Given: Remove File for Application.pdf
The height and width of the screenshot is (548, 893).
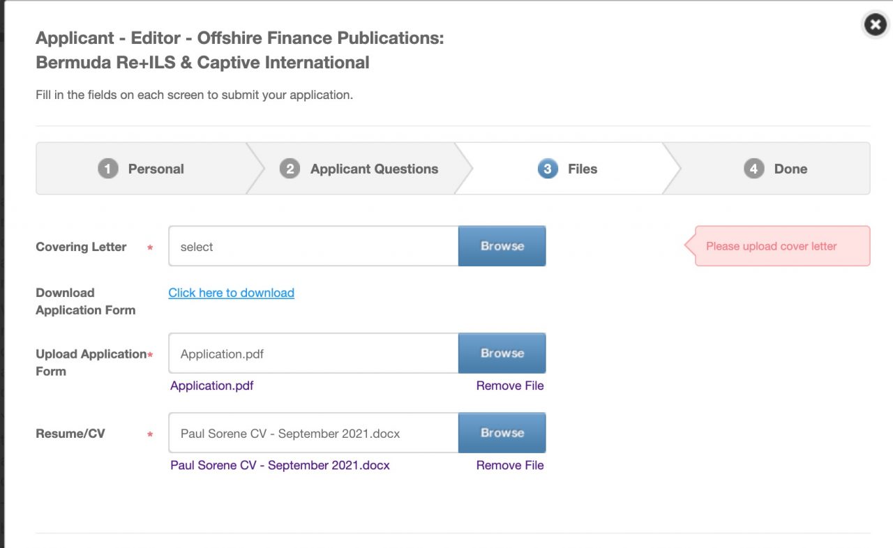Looking at the screenshot, I should coord(510,386).
